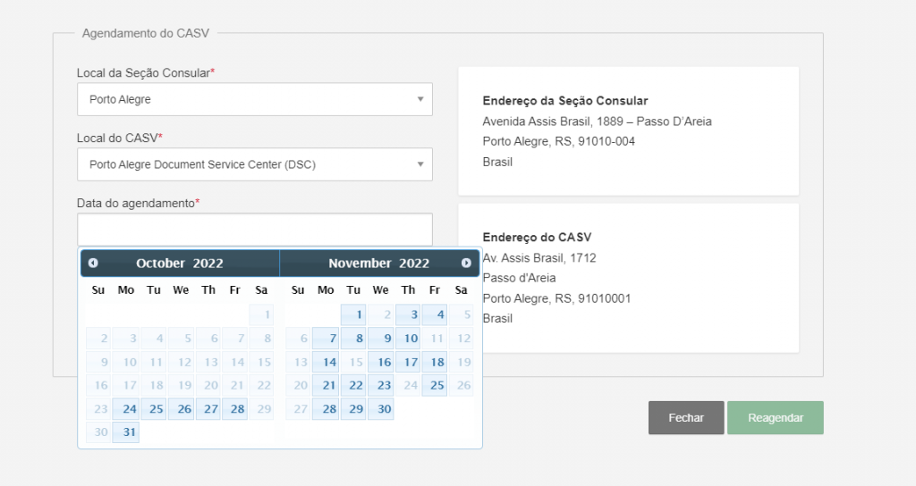Choose November 1 in the calendar
Screen dimensions: 916x486
[354, 314]
